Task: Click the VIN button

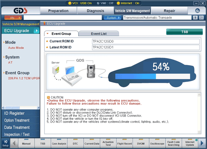Action: [13, 18]
